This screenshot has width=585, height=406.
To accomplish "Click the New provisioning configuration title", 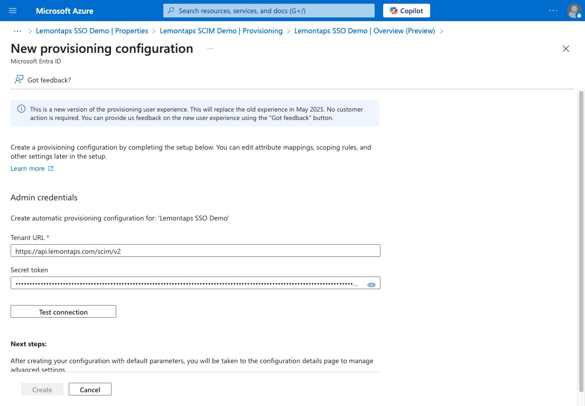I will [102, 49].
